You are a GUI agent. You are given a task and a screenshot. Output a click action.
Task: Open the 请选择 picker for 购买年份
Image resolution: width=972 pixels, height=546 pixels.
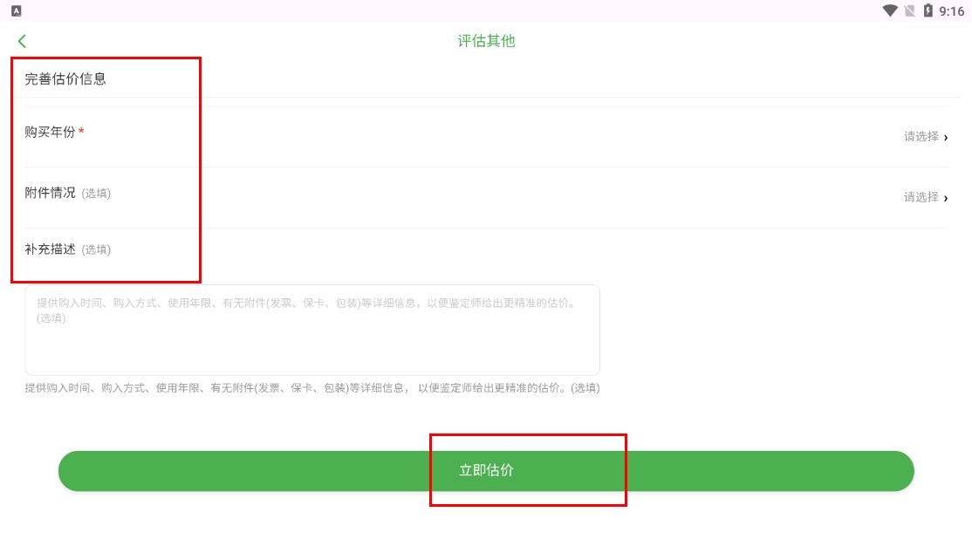tap(921, 137)
